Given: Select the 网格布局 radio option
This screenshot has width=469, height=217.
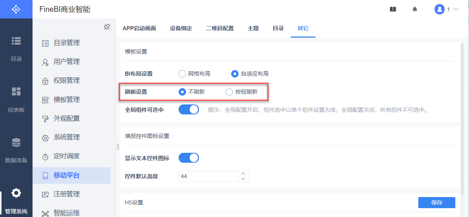Looking at the screenshot, I should click(x=182, y=74).
